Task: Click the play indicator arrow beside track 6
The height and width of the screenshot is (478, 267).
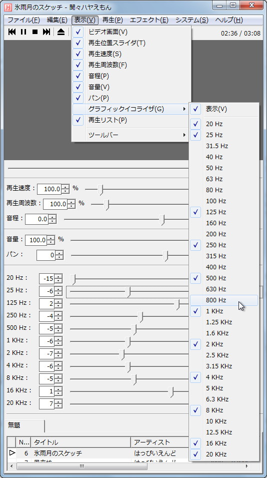Action: click(12, 453)
